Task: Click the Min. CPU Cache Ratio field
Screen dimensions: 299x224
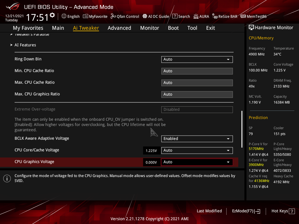Action: tap(197, 71)
